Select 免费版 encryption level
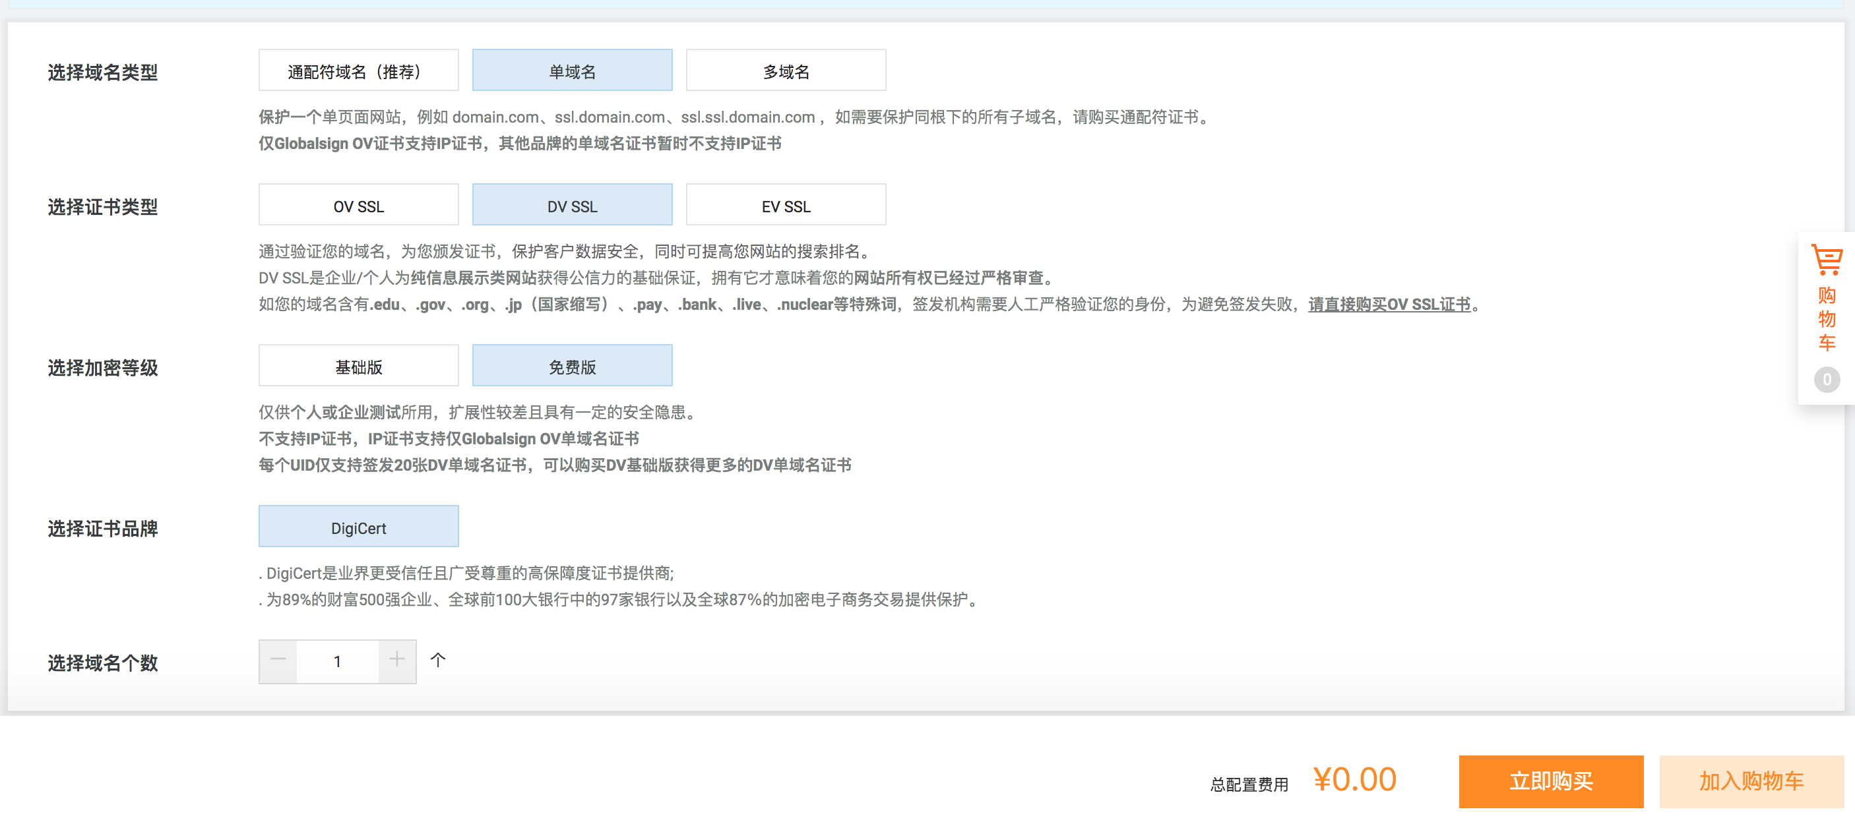Image resolution: width=1855 pixels, height=828 pixels. 572,366
